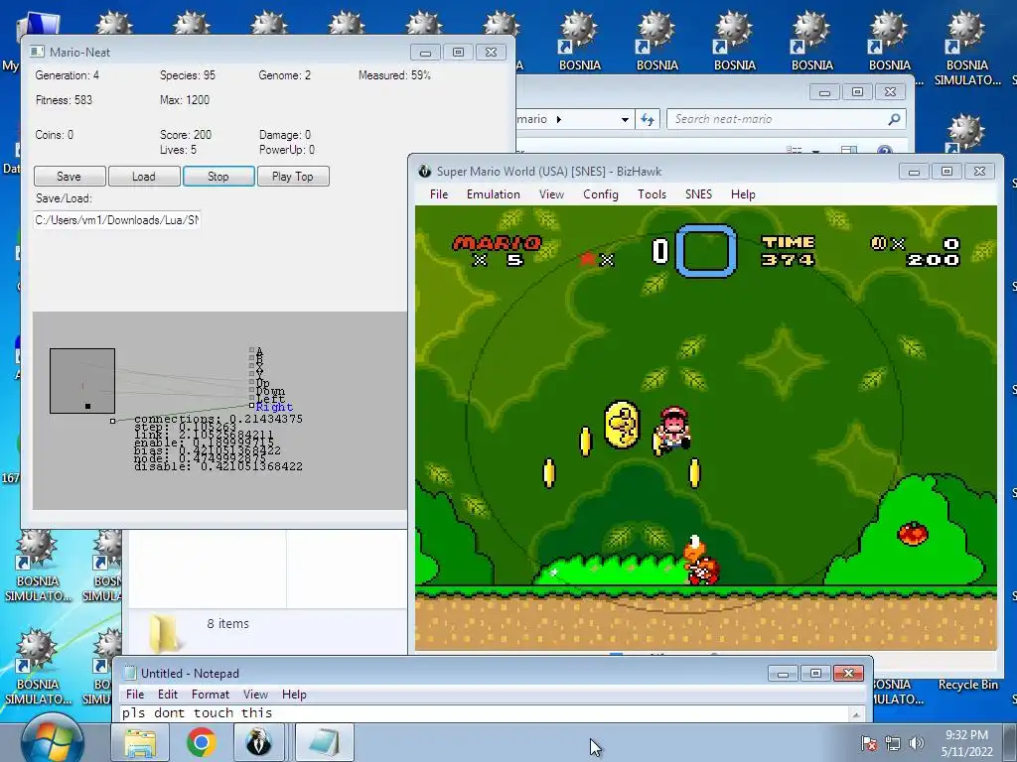
Task: Click the 'Lives: 5' label
Action: click(x=179, y=150)
